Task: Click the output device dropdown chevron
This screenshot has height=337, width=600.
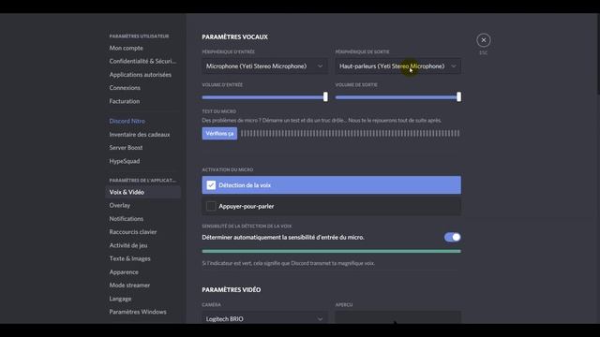Action: pos(454,66)
